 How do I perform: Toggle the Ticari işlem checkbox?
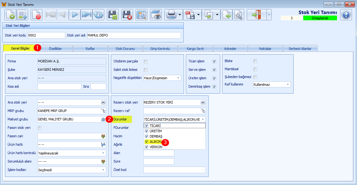[x=214, y=61]
